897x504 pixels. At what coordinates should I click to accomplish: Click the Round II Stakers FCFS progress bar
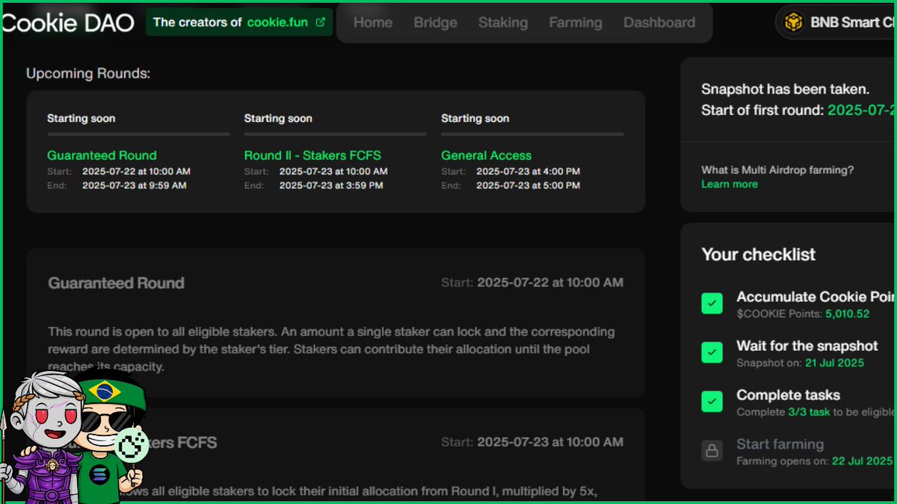pos(335,134)
